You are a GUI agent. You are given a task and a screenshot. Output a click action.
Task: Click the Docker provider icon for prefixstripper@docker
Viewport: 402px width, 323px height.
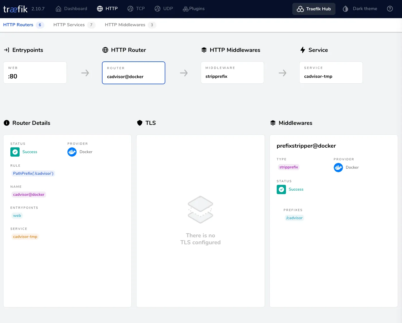click(338, 167)
